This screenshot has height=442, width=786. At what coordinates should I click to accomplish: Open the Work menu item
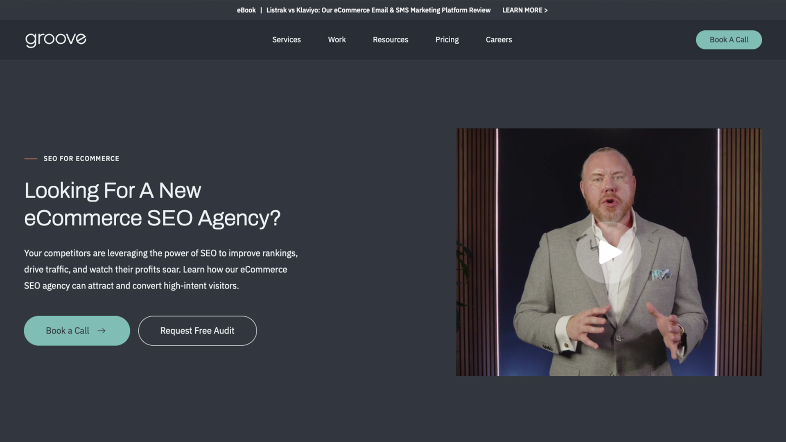[337, 40]
